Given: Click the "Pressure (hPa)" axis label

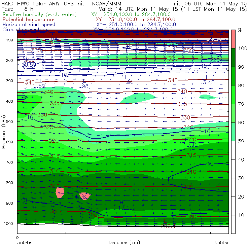Looking at the screenshot, I should 3,132.
